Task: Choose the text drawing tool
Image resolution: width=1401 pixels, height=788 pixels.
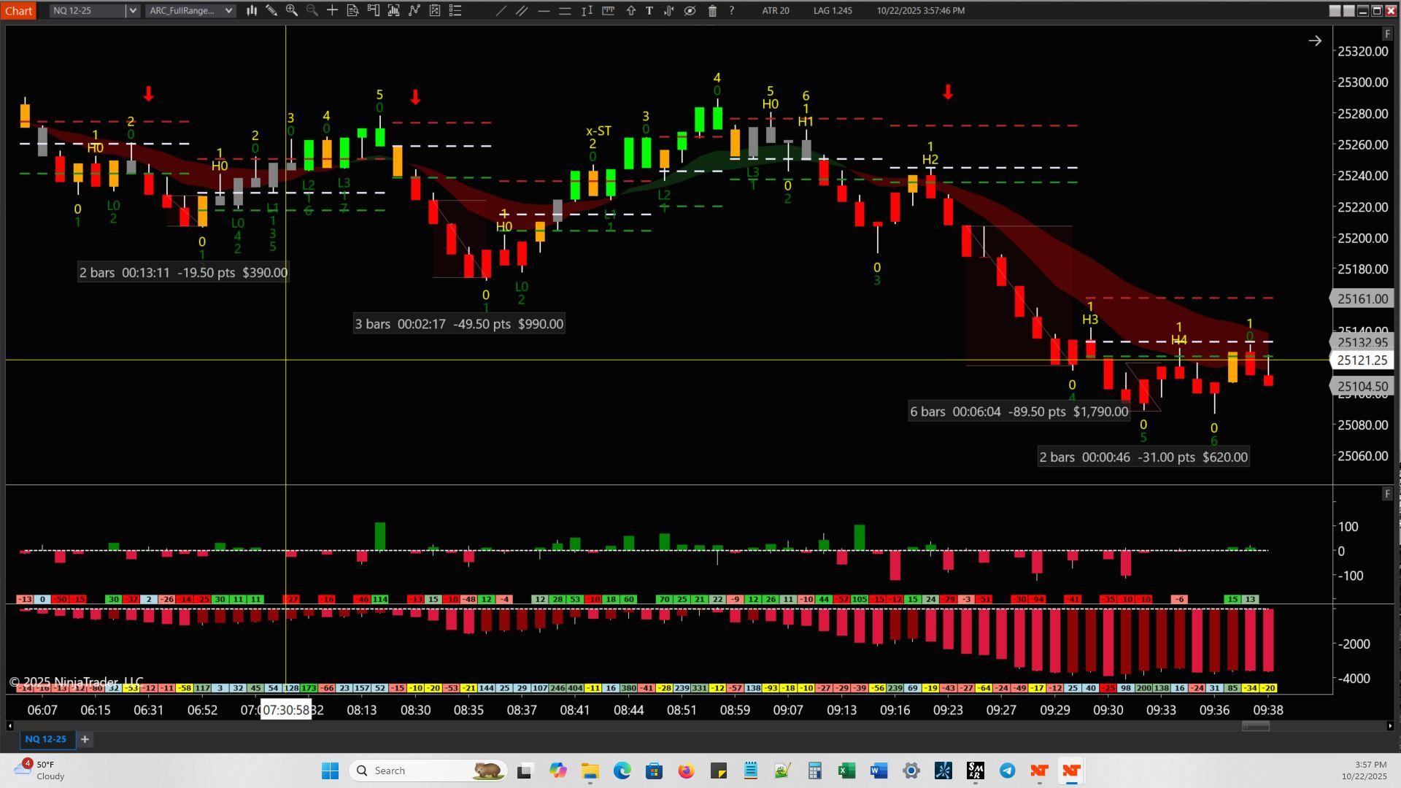Action: [x=649, y=10]
